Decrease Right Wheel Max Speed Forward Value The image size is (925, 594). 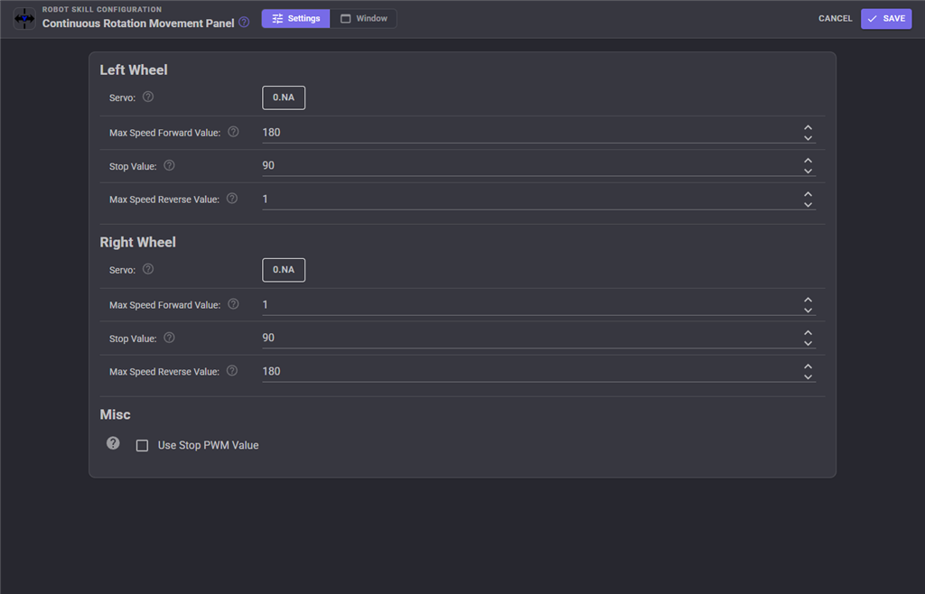[x=808, y=310]
